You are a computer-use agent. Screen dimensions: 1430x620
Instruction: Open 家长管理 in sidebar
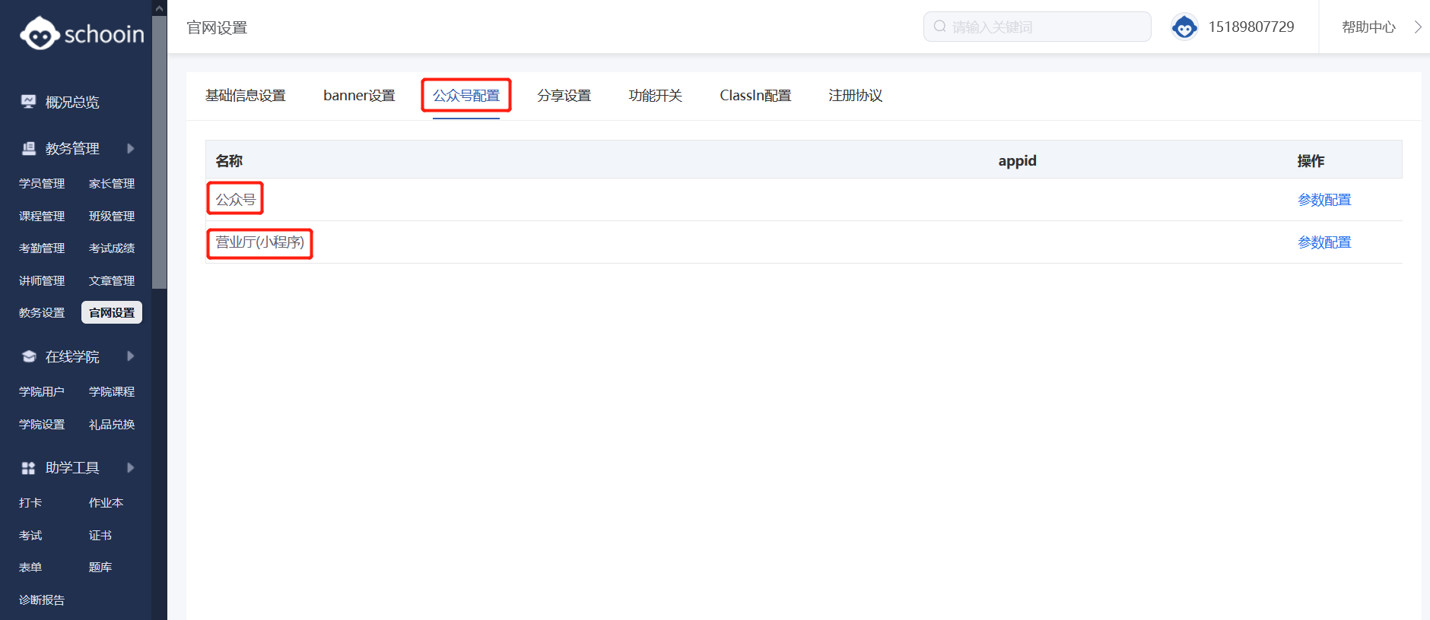coord(112,184)
